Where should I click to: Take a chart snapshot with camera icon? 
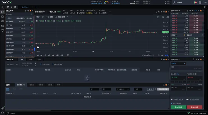point(167,17)
